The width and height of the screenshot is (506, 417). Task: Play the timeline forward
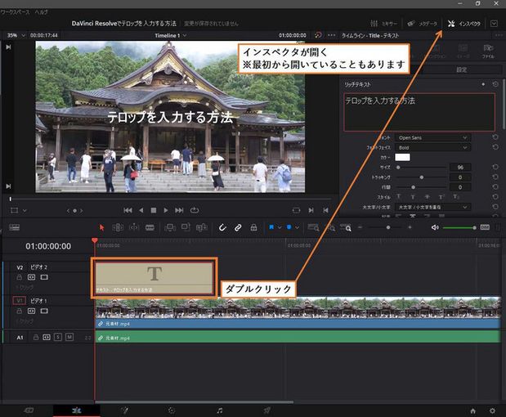click(166, 210)
